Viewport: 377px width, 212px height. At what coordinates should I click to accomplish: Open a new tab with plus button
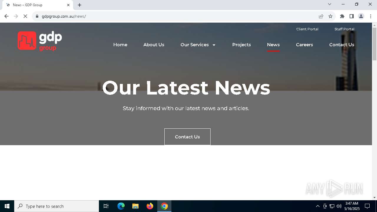[x=80, y=5]
